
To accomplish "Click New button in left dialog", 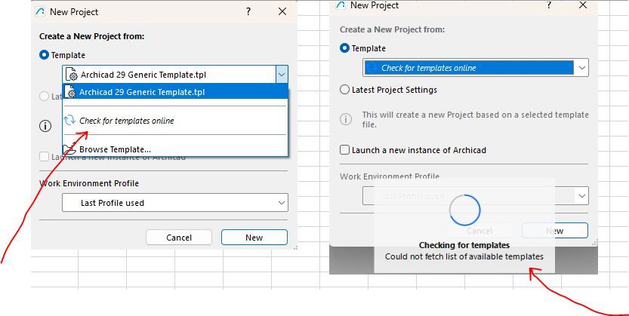I will point(254,238).
